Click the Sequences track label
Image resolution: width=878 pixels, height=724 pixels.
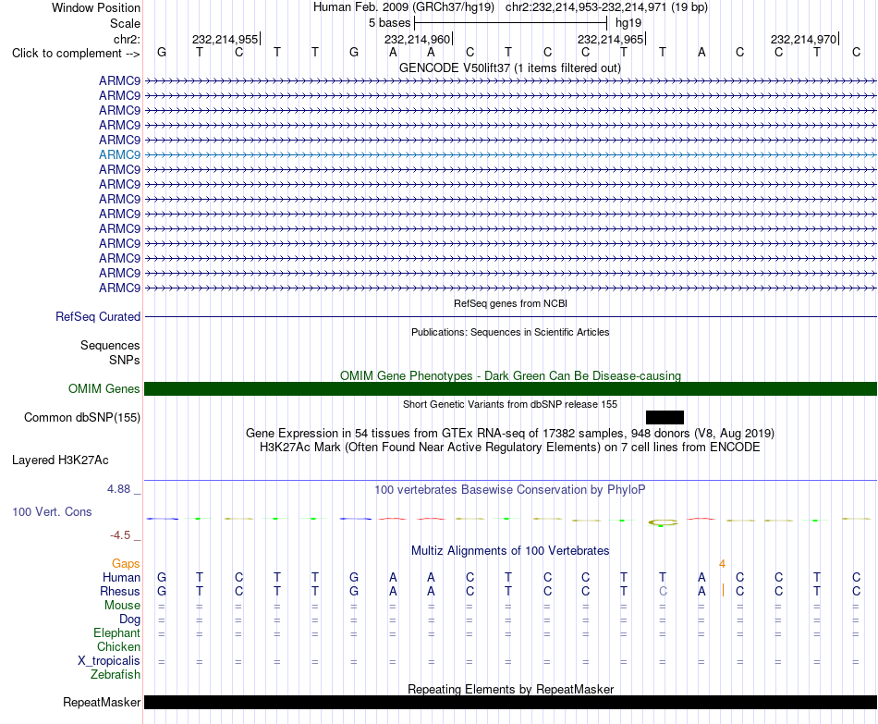pyautogui.click(x=110, y=345)
